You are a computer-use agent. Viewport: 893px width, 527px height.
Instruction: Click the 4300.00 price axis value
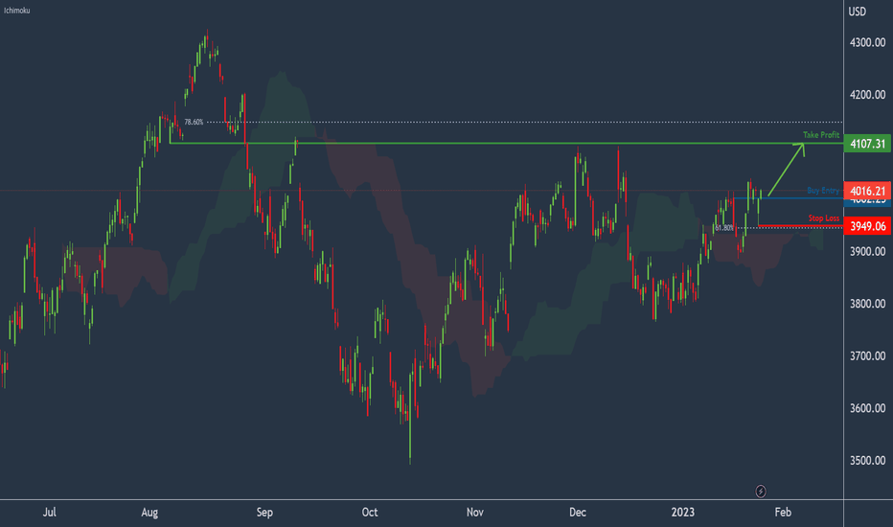[867, 42]
